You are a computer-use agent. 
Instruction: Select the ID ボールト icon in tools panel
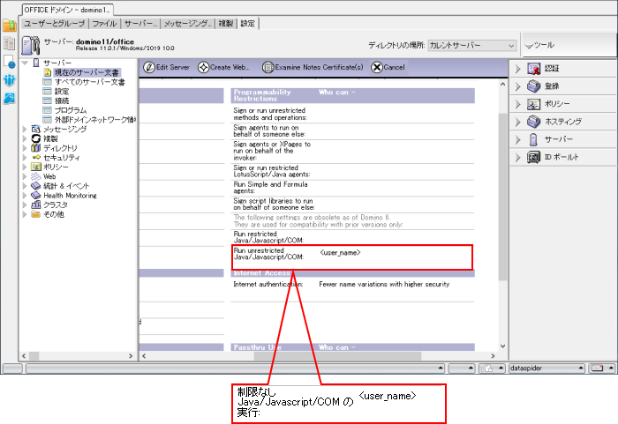[533, 157]
